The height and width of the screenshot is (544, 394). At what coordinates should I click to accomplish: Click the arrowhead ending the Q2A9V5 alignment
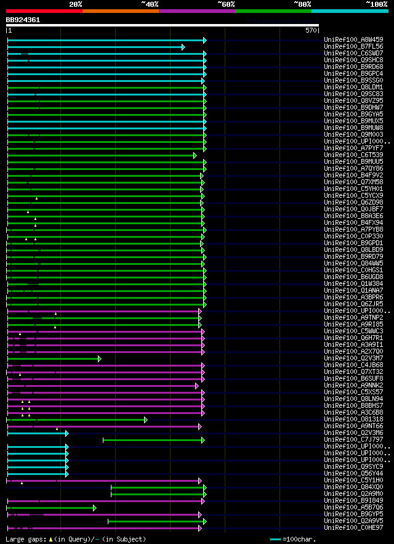click(x=205, y=522)
